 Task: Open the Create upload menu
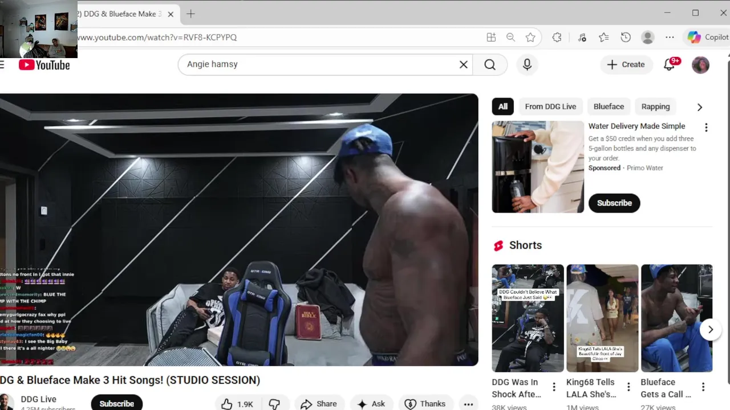626,64
